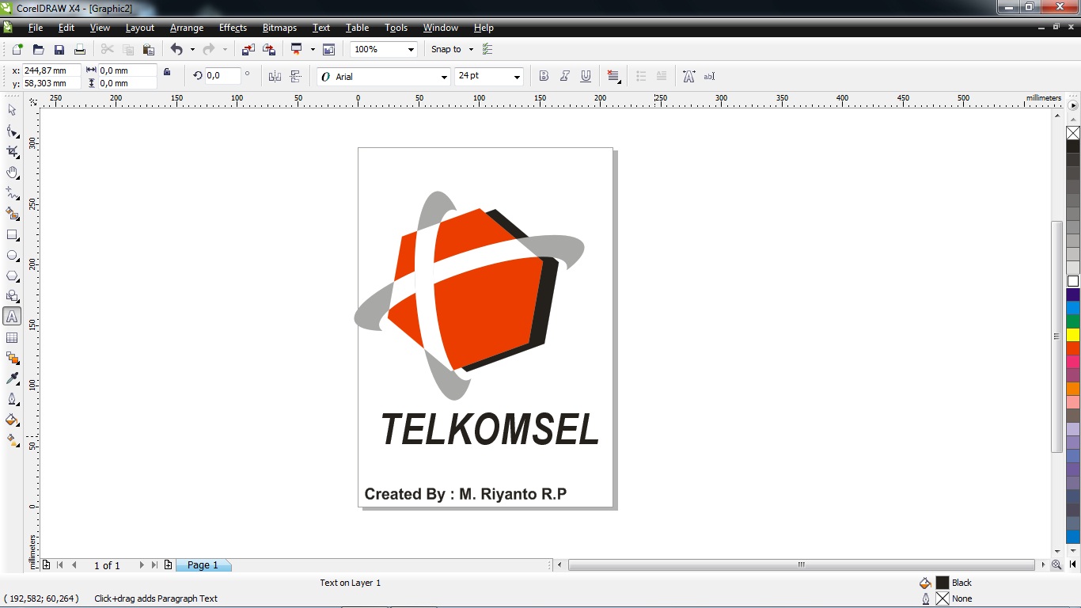
Task: Switch to the Page 1 tab
Action: [203, 565]
